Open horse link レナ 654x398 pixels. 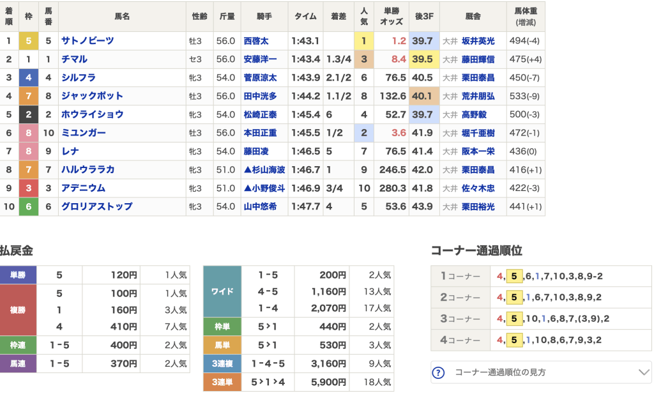pos(70,151)
